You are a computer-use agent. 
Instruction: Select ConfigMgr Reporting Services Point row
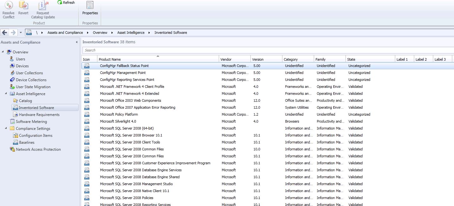click(268, 80)
